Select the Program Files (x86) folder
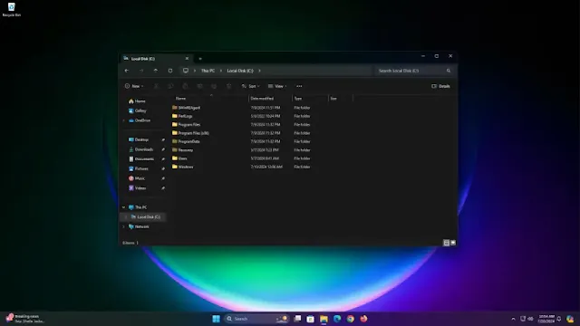This screenshot has width=580, height=326. [190, 133]
